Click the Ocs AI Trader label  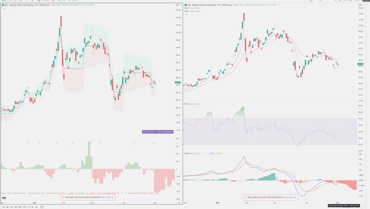[x=148, y=132]
